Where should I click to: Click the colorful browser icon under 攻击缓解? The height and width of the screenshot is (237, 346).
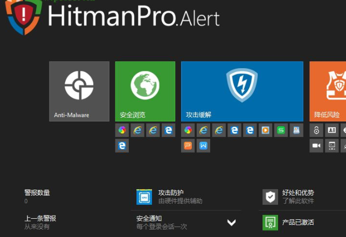click(x=188, y=130)
